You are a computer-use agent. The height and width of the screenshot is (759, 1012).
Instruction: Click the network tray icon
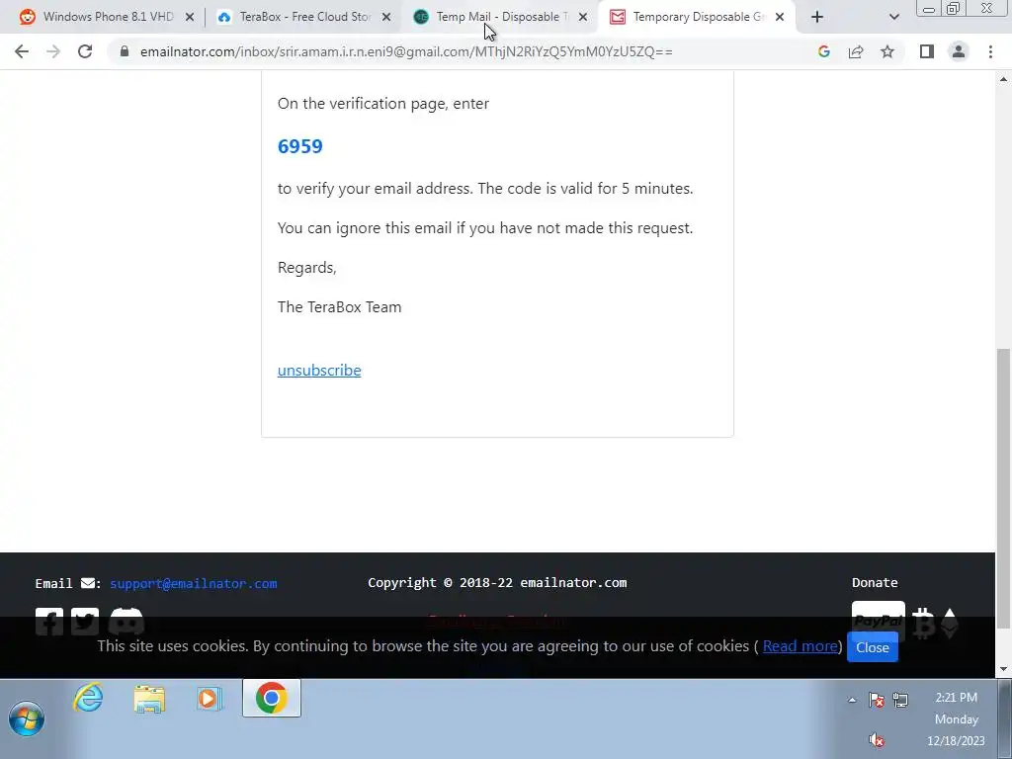tap(900, 700)
